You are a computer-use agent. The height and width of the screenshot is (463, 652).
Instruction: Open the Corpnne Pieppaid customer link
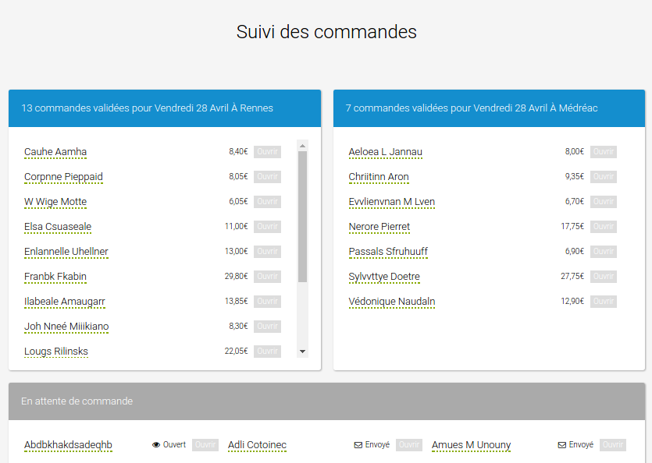coord(63,177)
